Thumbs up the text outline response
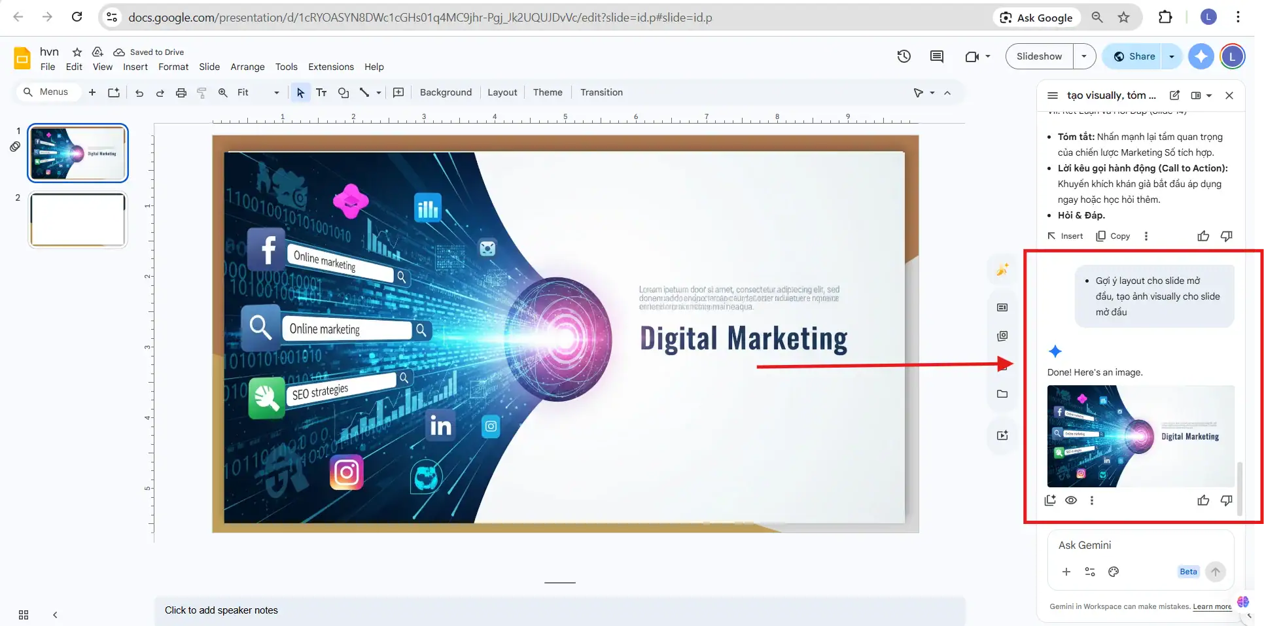 1203,236
